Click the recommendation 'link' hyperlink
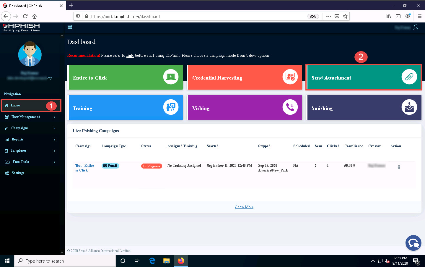 (x=130, y=55)
